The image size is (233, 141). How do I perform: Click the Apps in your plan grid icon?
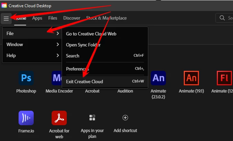(x=92, y=118)
